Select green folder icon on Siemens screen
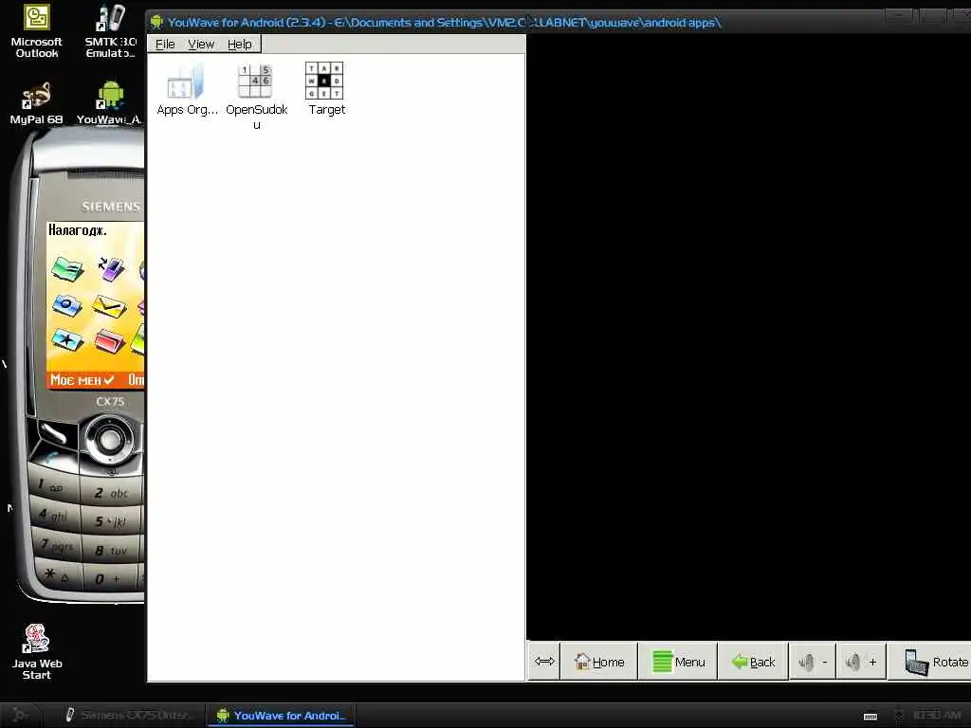Screen dimensions: 971x728 pyautogui.click(x=67, y=269)
